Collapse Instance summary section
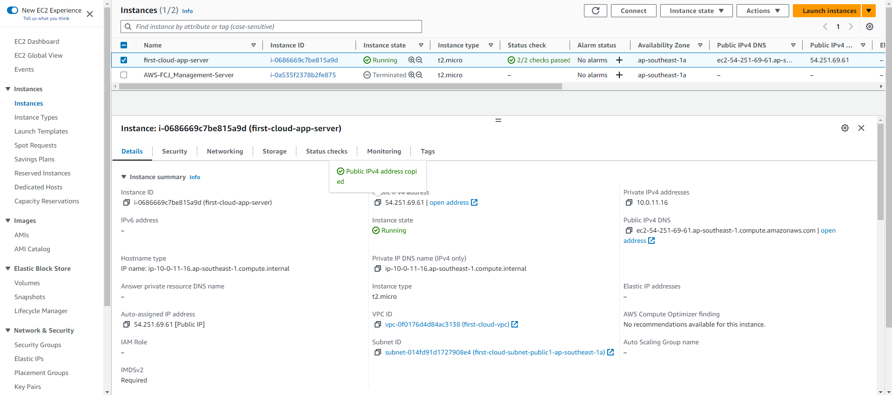This screenshot has height=395, width=892. 124,177
